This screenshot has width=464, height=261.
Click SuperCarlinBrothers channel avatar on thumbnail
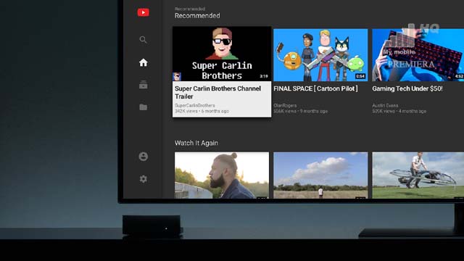click(x=177, y=77)
